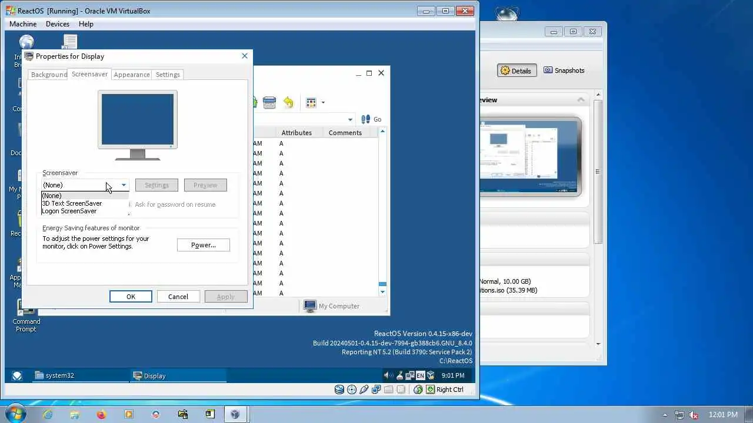Switch to the Background tab
The image size is (753, 423).
click(x=49, y=75)
